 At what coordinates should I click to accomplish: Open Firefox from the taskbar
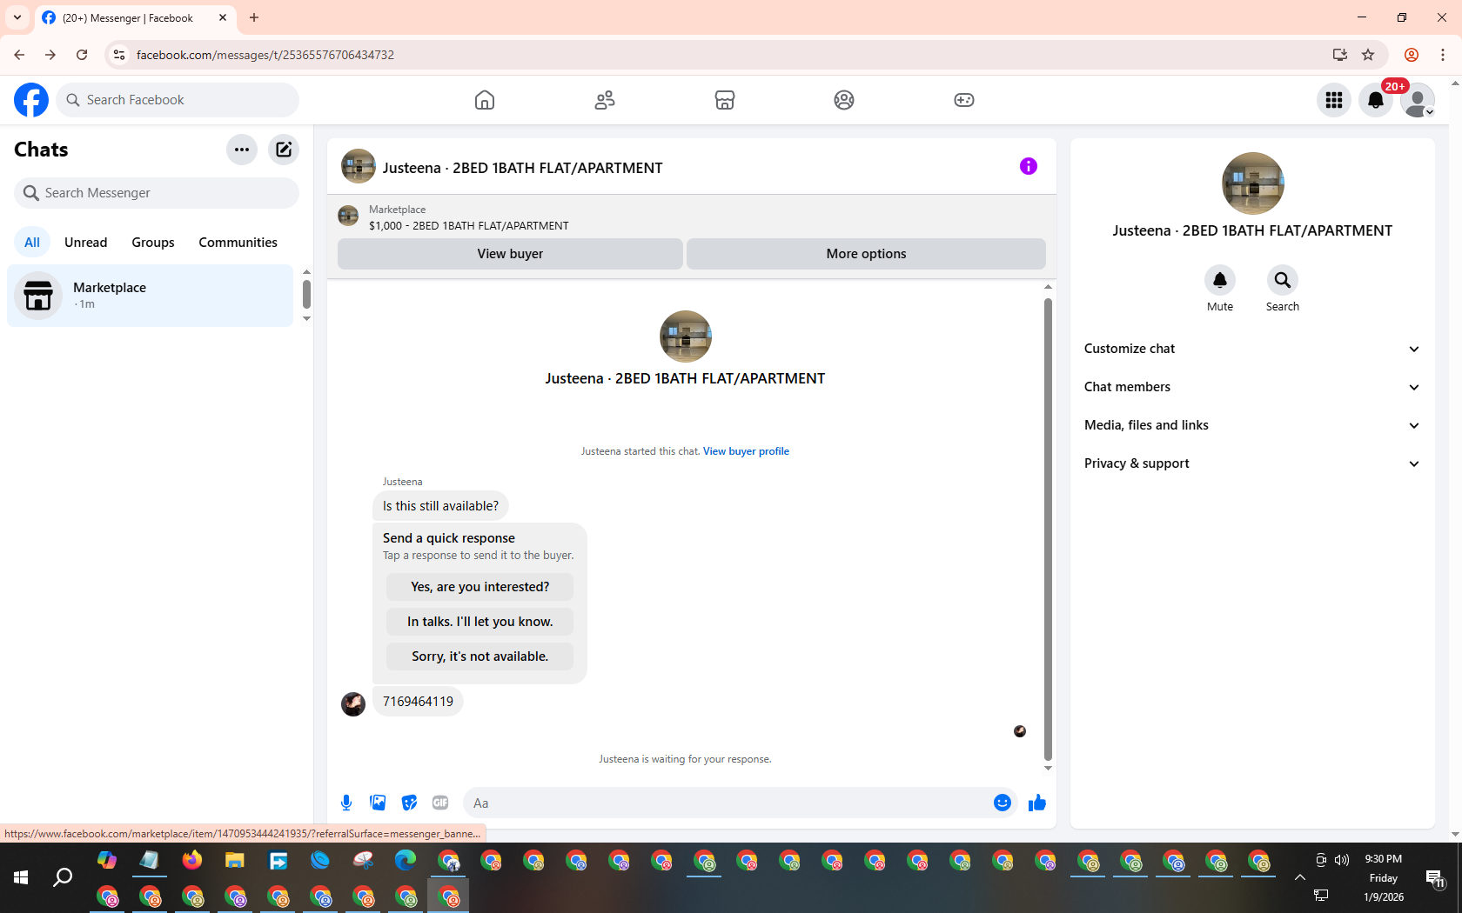tap(192, 860)
